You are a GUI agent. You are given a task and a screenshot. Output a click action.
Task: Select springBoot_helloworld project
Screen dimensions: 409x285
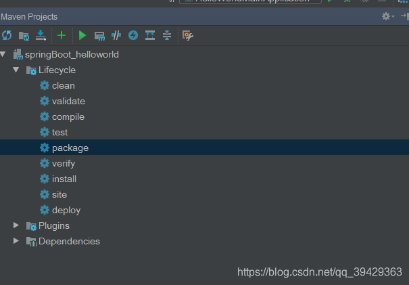pos(72,55)
